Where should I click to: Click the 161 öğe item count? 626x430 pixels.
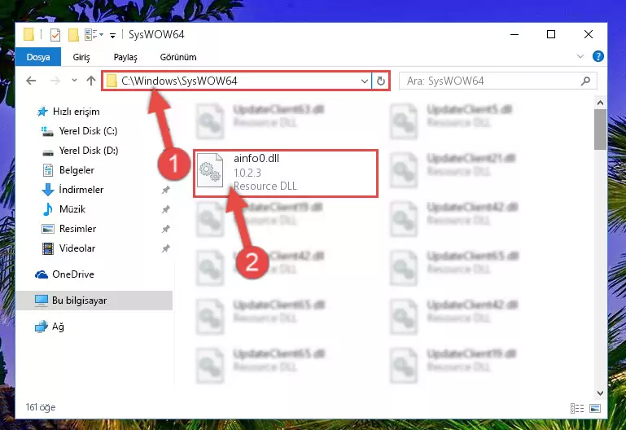(41, 407)
